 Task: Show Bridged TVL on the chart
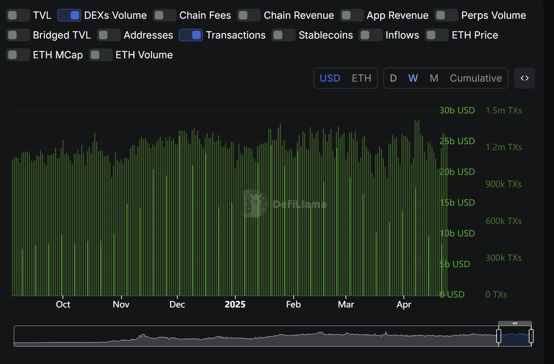[x=18, y=35]
